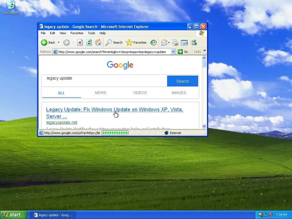Click the vertical scrollbar thumb
Screen dimensions: 292x219
click(x=204, y=64)
